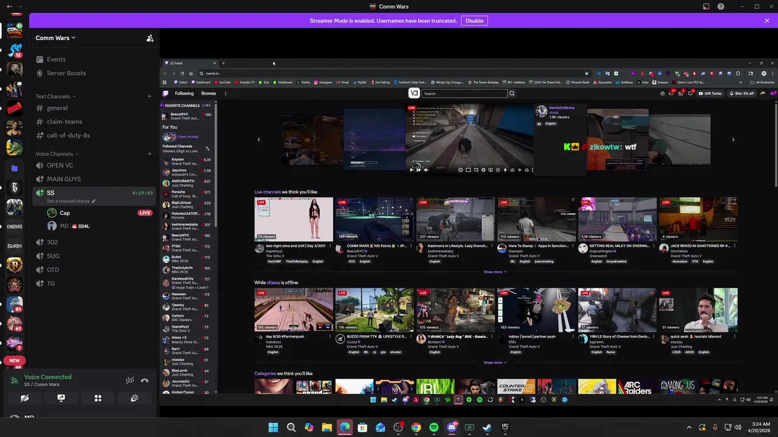Pause the featured stream player
778x437 pixels.
point(411,170)
